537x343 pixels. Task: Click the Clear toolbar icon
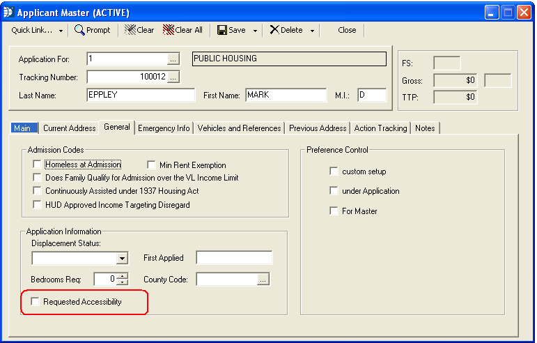[130, 30]
